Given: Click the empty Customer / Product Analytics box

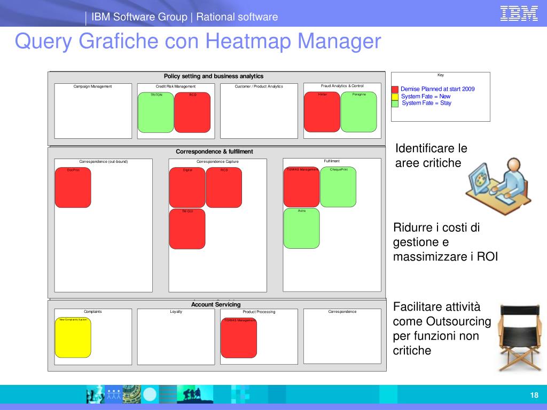Looking at the screenshot, I should click(259, 111).
